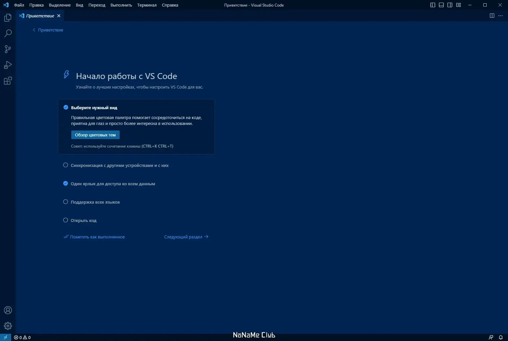Open notifications bell in status bar
Image resolution: width=508 pixels, height=341 pixels.
coord(501,337)
